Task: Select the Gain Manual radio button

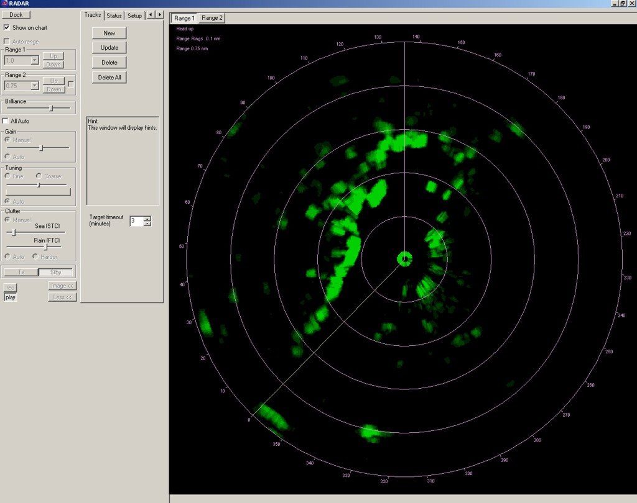Action: 7,140
